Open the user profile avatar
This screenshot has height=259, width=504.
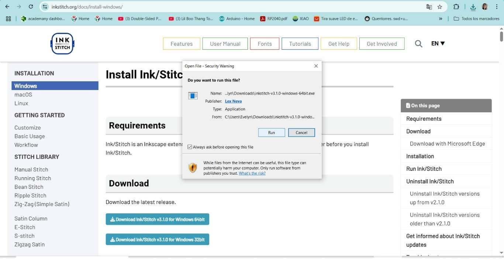pos(485,7)
